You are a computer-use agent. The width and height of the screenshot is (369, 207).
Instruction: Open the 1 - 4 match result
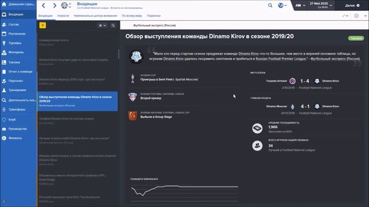304,81
